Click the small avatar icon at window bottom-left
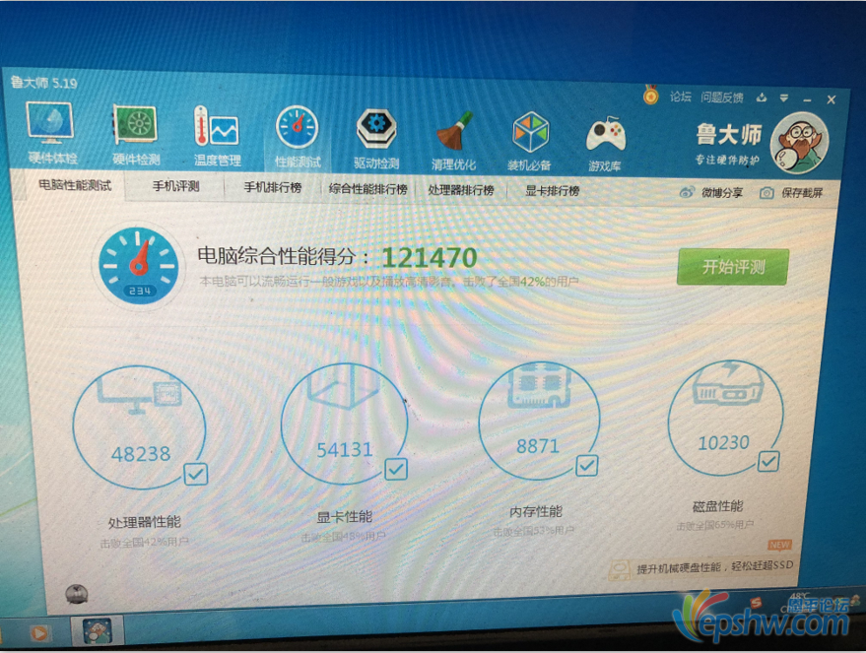Screen dimensions: 866x653 77,593
